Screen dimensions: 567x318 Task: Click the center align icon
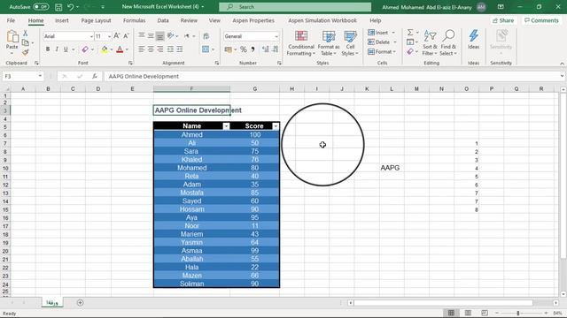151,49
